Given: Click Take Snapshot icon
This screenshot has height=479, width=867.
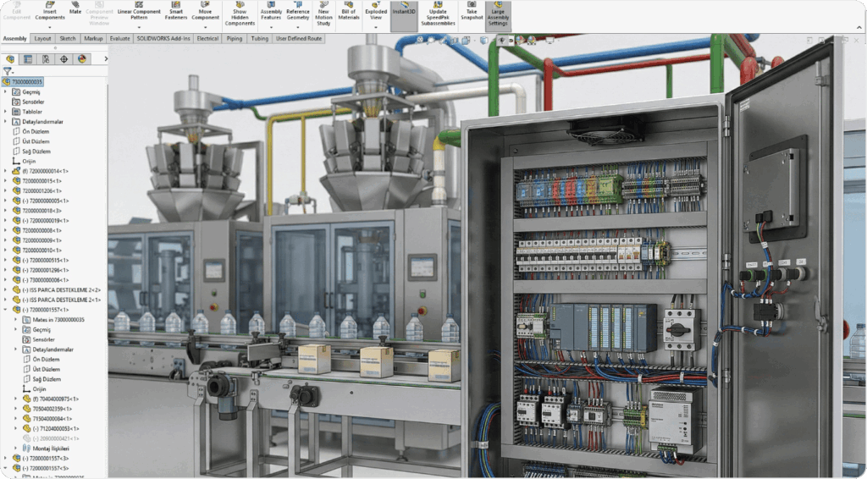Looking at the screenshot, I should 472,12.
